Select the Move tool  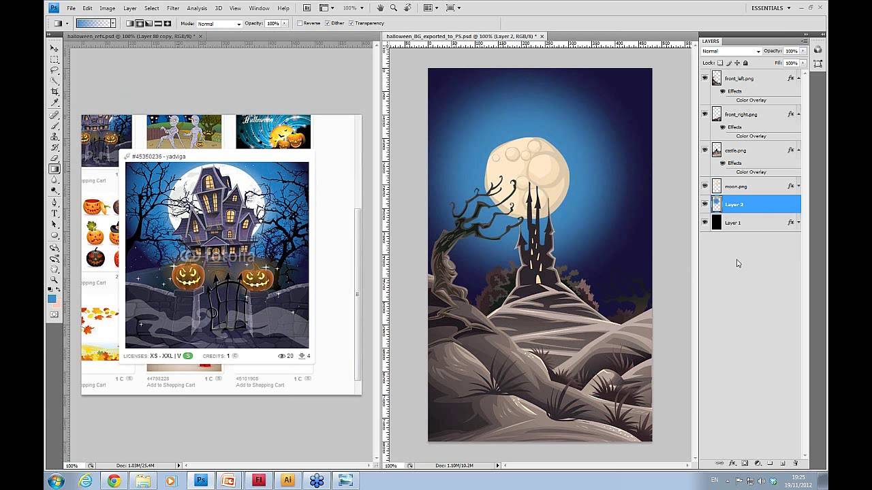(54, 49)
